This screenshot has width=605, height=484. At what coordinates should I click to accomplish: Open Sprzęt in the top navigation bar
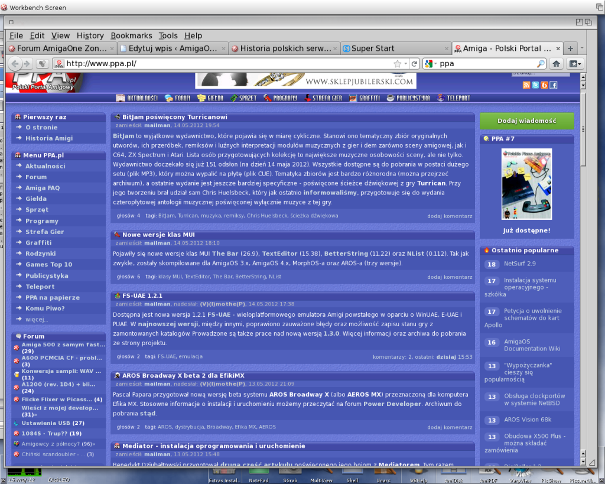pos(243,98)
